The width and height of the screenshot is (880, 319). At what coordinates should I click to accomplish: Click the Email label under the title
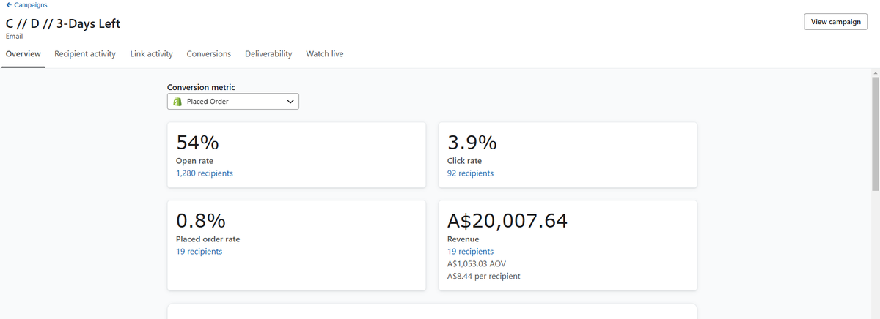(14, 36)
